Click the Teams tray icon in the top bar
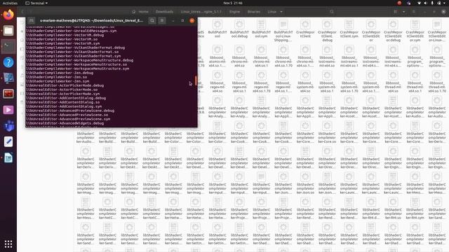This screenshot has height=252, width=449. (x=408, y=3)
